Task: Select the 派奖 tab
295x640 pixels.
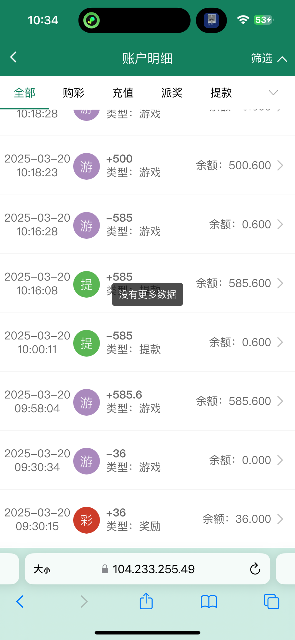Action: point(172,93)
